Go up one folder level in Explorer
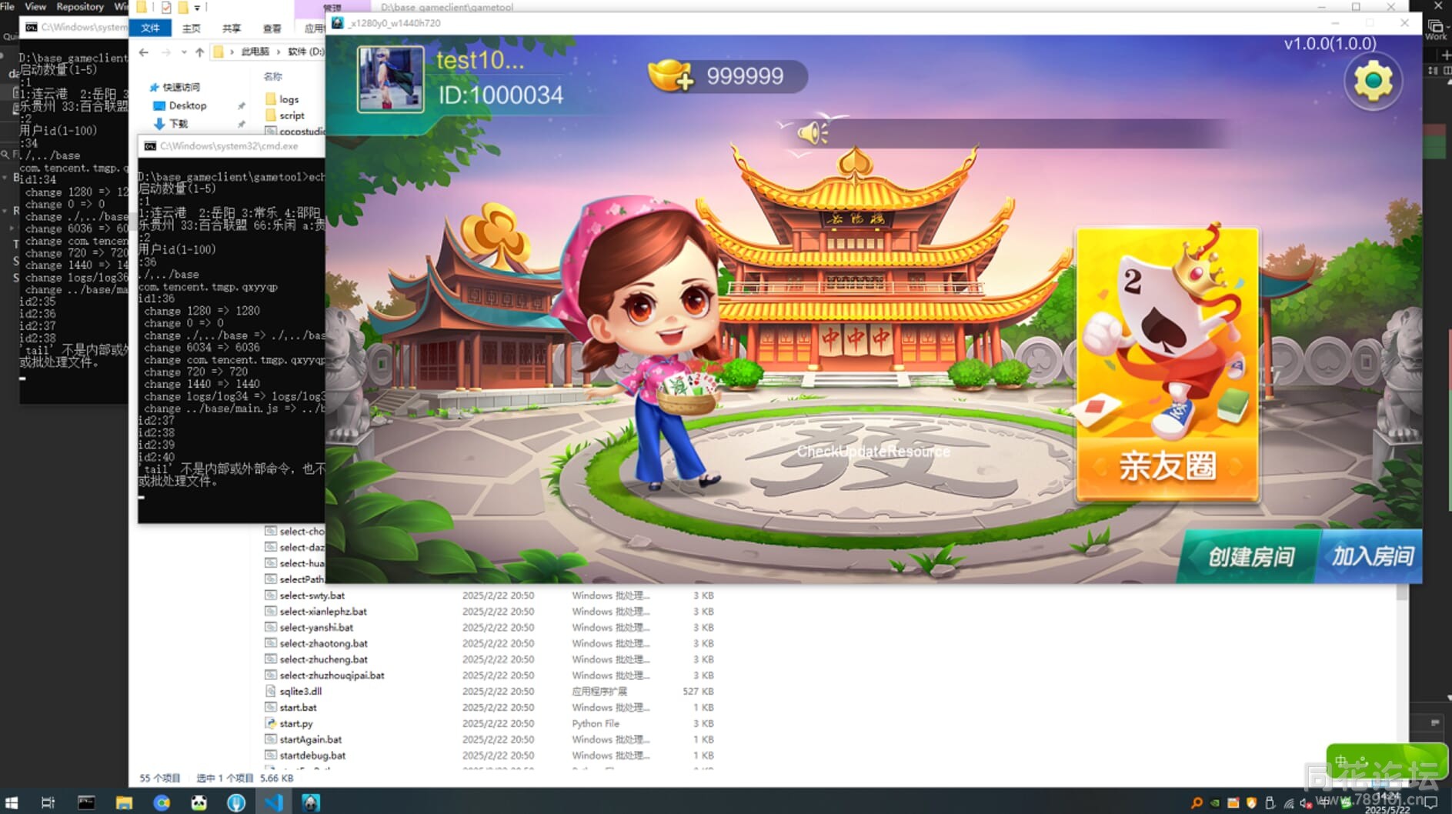1452x814 pixels. point(199,52)
